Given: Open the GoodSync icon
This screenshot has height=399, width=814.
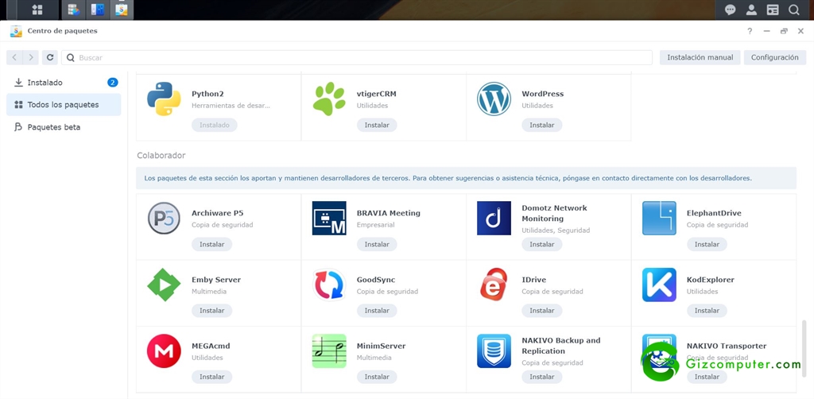Looking at the screenshot, I should tap(329, 285).
